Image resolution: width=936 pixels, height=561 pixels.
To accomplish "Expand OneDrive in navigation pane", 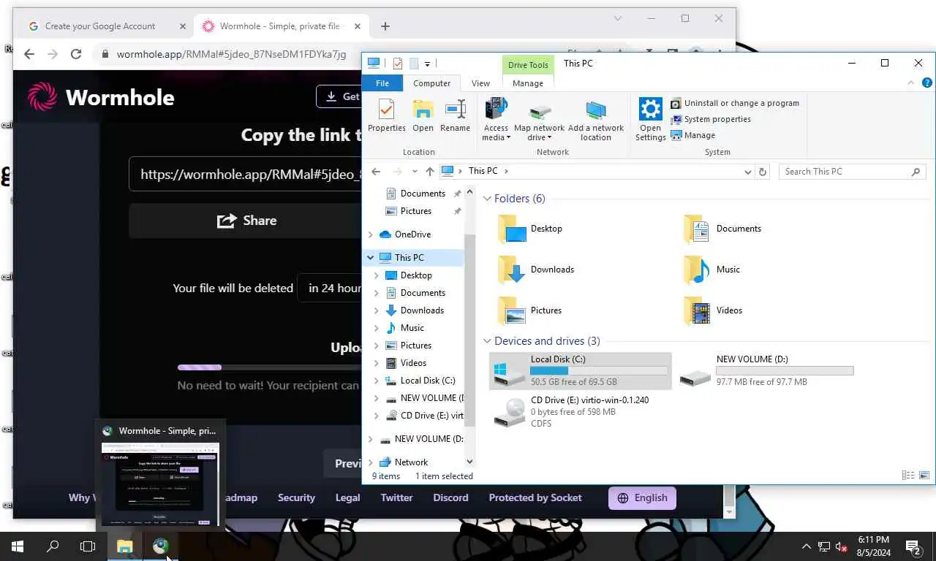I will (x=370, y=234).
